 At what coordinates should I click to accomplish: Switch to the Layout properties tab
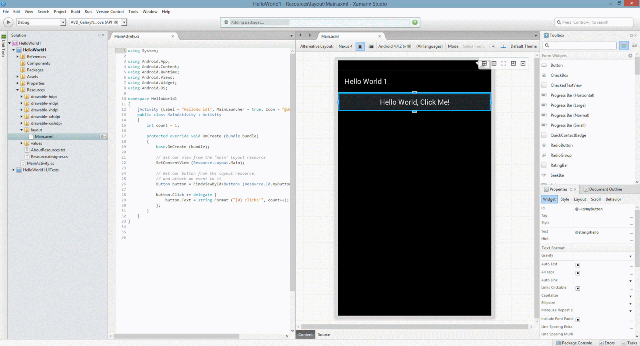point(580,199)
